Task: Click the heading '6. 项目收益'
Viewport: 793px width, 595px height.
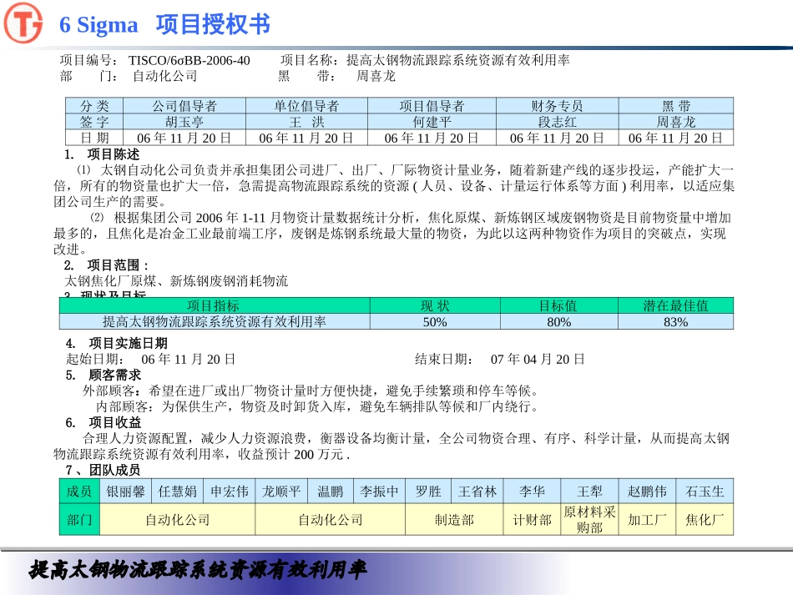Action: tap(104, 422)
